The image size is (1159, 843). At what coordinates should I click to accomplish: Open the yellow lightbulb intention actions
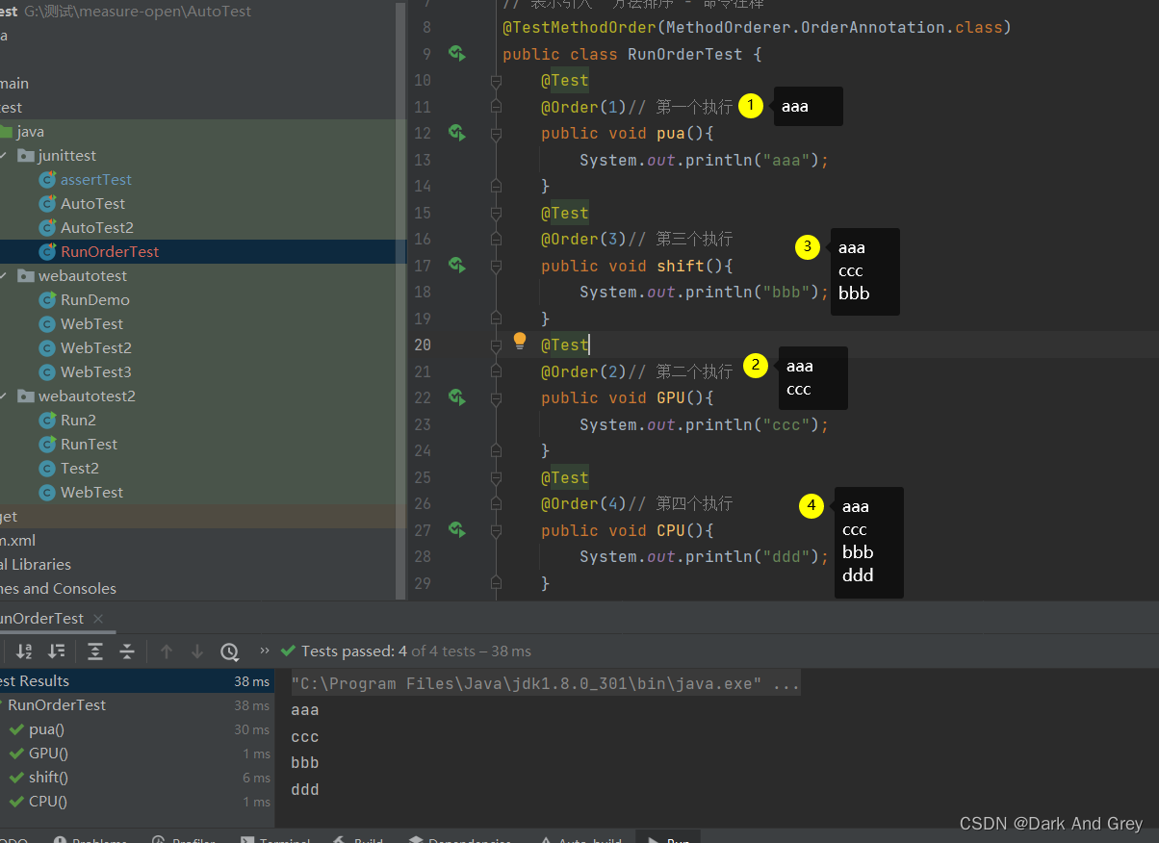coord(520,341)
